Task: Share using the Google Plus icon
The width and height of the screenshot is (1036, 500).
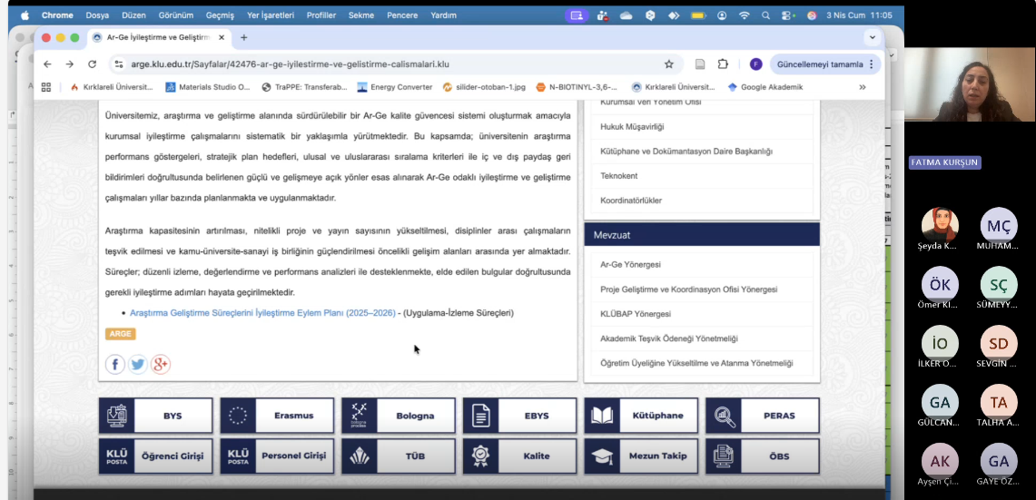Action: (161, 365)
